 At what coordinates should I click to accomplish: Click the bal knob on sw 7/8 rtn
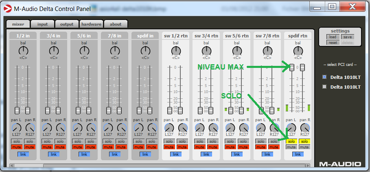coord(267,51)
